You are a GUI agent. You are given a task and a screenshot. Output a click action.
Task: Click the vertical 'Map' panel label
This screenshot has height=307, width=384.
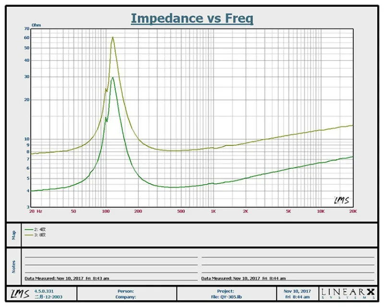[x=14, y=235]
